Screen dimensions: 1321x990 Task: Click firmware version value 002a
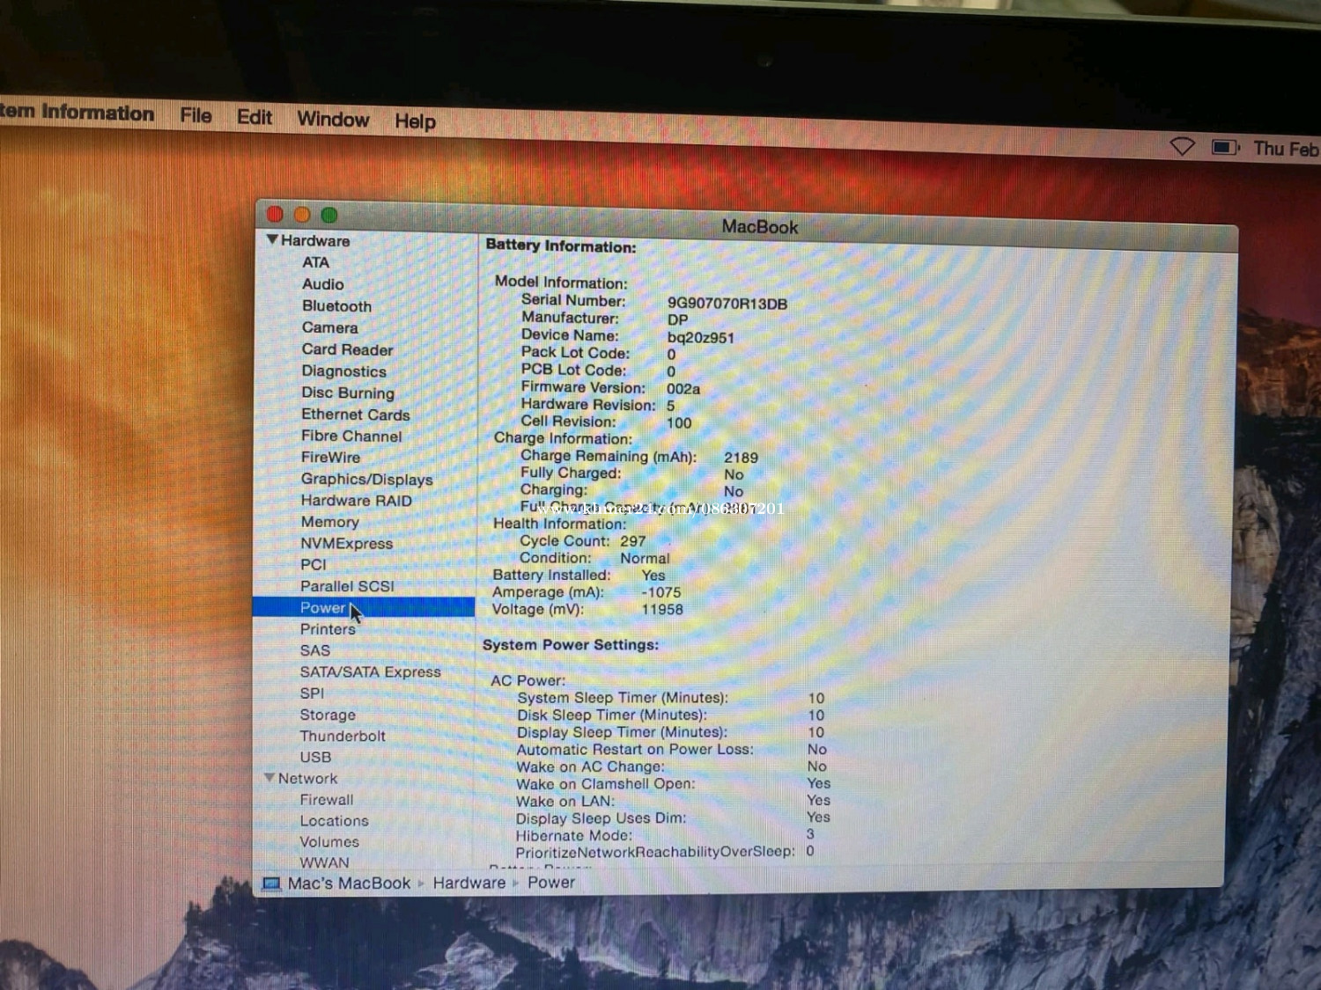point(683,389)
